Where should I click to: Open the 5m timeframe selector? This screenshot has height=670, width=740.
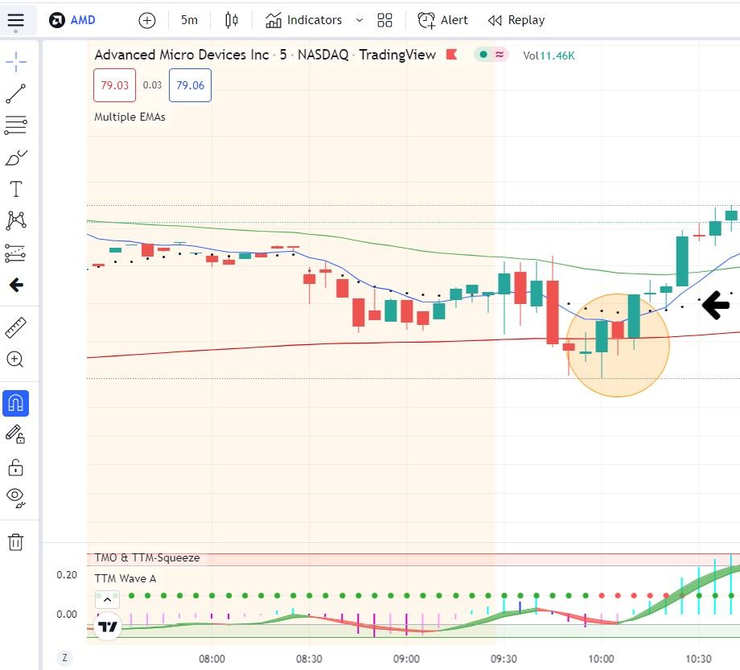coord(189,20)
